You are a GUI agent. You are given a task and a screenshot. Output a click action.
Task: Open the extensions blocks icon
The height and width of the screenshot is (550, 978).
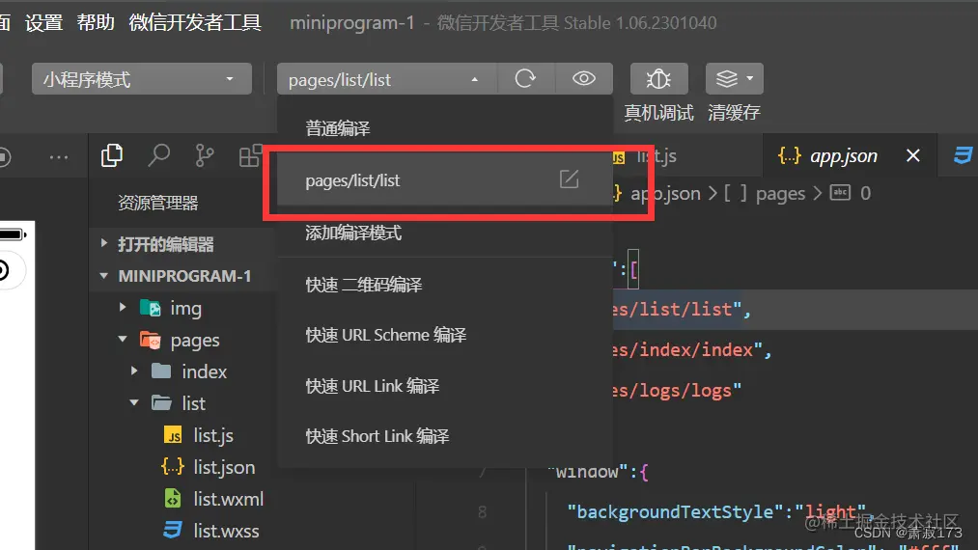[x=250, y=155]
